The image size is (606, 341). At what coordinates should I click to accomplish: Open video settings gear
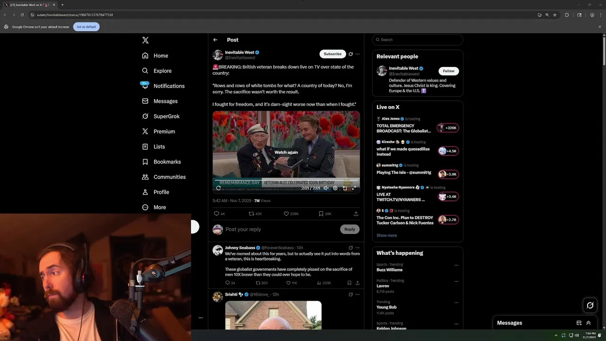(x=335, y=188)
